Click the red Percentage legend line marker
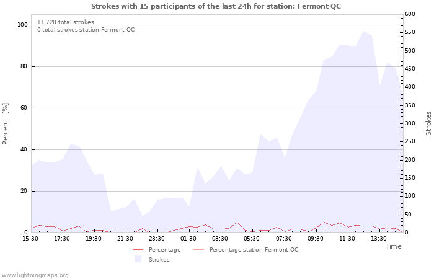Screen dimensions: 434x279 (x=138, y=250)
